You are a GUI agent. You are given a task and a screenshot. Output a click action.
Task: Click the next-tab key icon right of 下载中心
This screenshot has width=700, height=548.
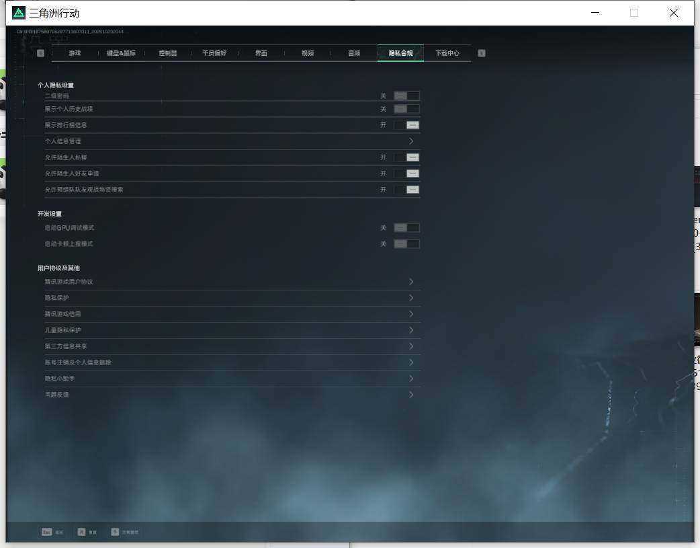[x=482, y=53]
